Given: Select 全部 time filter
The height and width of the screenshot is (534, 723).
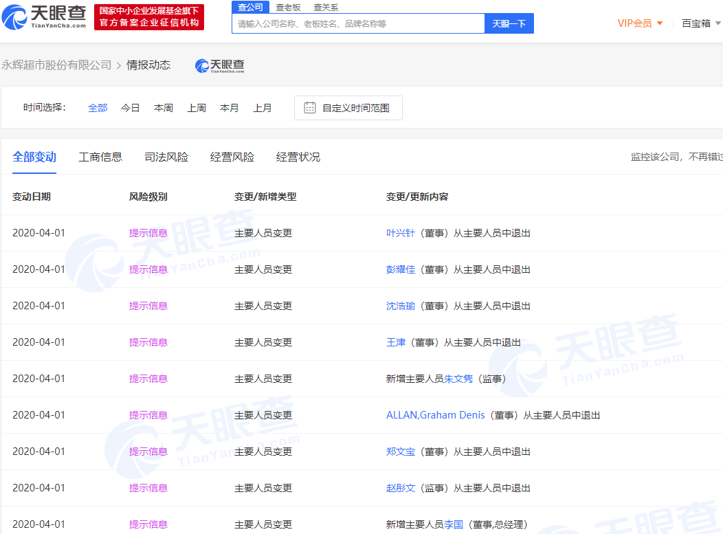Looking at the screenshot, I should pyautogui.click(x=98, y=108).
